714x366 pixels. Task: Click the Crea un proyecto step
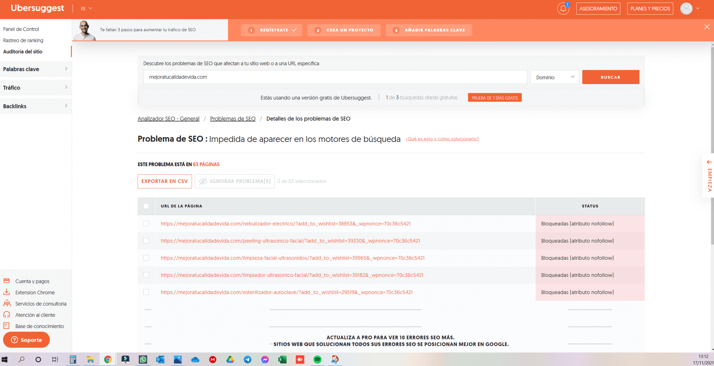pos(344,30)
